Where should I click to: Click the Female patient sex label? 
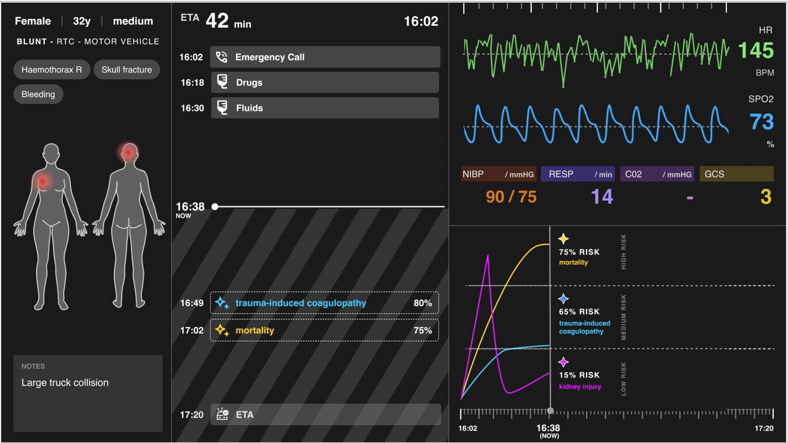click(33, 21)
